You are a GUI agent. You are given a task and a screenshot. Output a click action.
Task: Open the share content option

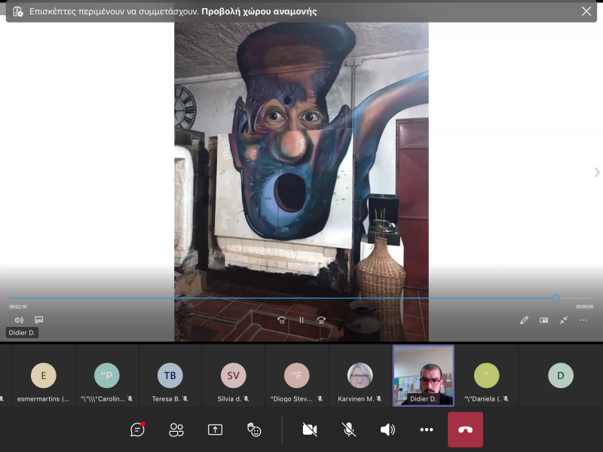click(215, 429)
